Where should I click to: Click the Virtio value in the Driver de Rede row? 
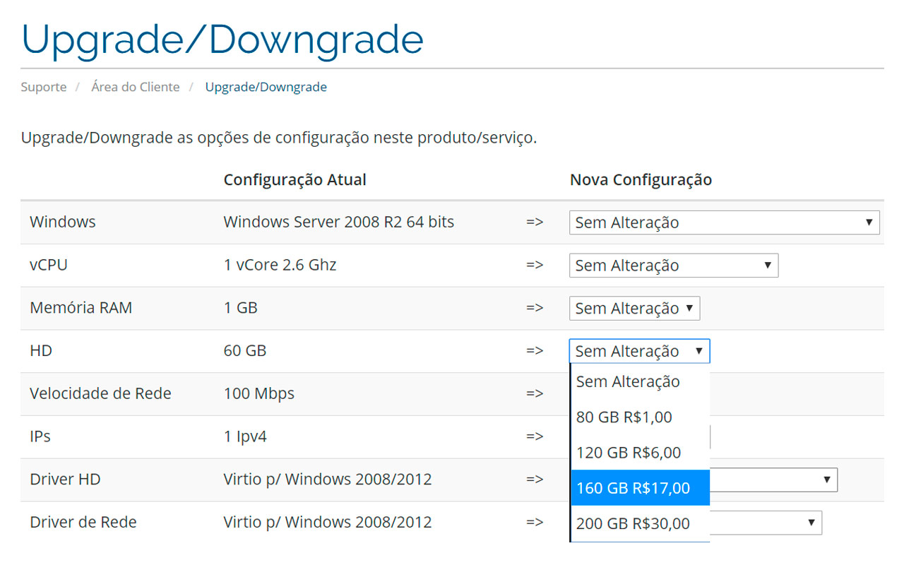328,523
